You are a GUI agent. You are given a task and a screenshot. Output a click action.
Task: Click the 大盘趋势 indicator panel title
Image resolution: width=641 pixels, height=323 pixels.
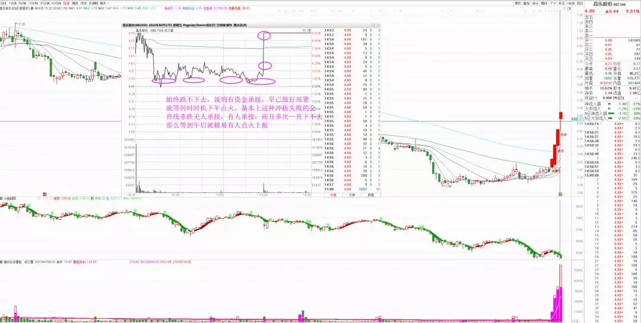(x=10, y=198)
